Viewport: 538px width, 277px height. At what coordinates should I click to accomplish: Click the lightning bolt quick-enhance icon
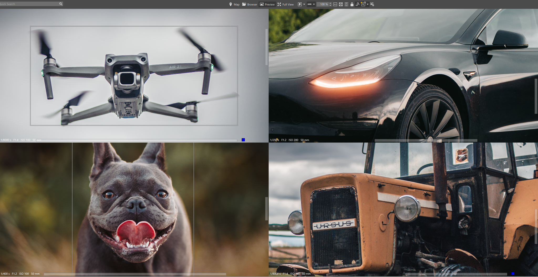point(299,4)
